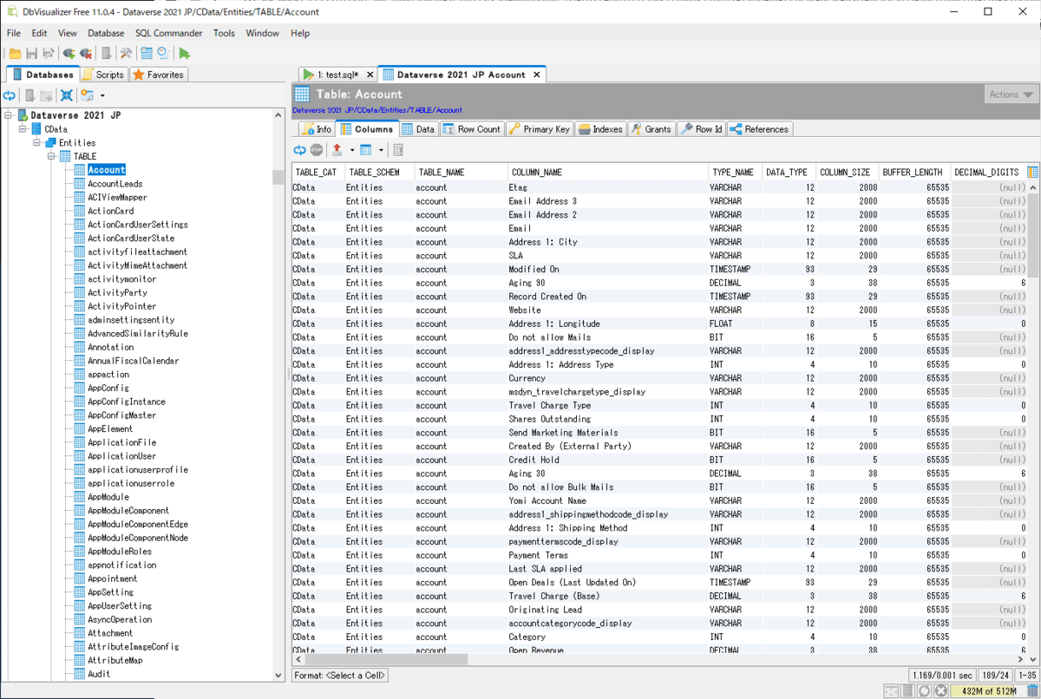The height and width of the screenshot is (699, 1041).
Task: Select the AccountLeads table in the tree
Action: point(115,184)
